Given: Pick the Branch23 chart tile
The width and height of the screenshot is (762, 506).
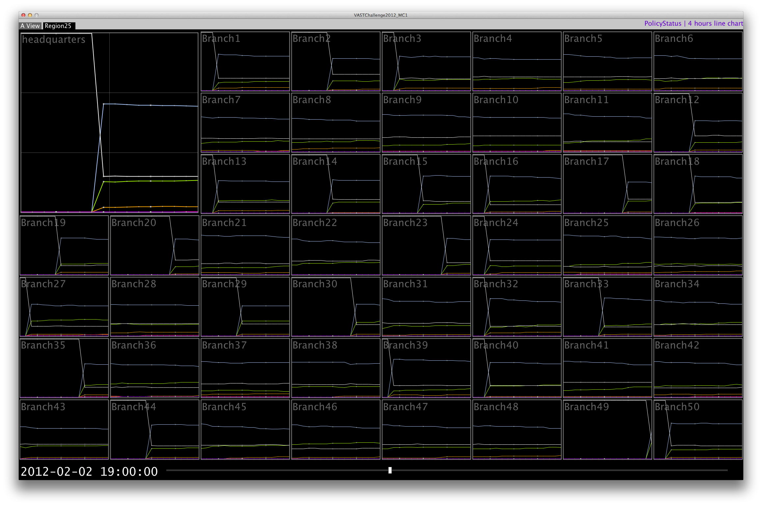Looking at the screenshot, I should tap(426, 245).
